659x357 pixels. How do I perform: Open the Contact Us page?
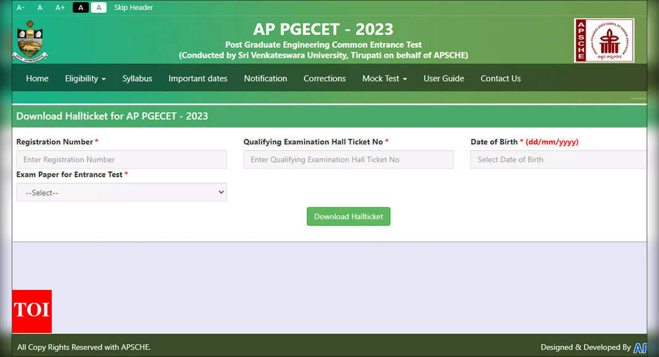pyautogui.click(x=501, y=78)
